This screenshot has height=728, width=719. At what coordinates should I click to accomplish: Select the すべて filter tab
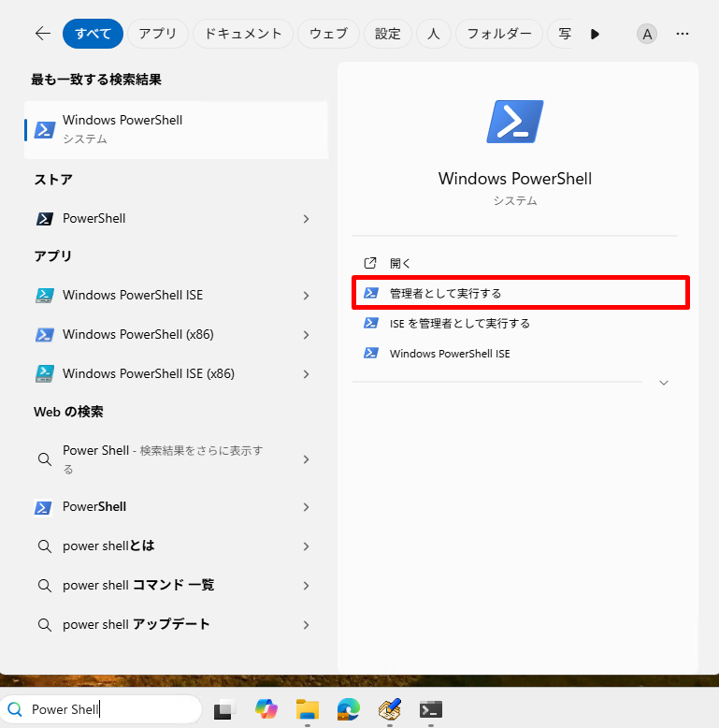93,34
